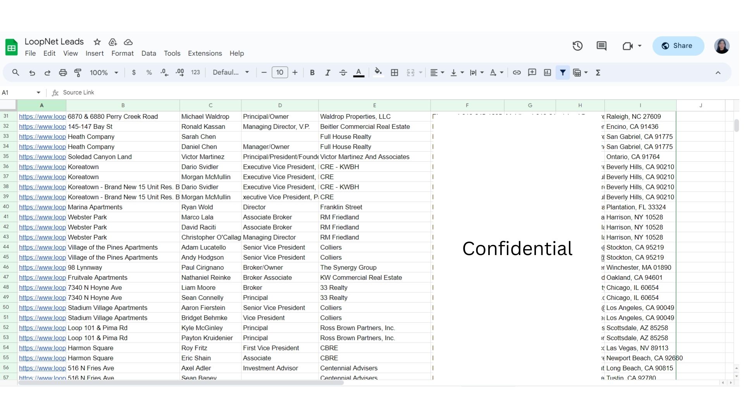
Task: Open the Data menu
Action: [148, 53]
